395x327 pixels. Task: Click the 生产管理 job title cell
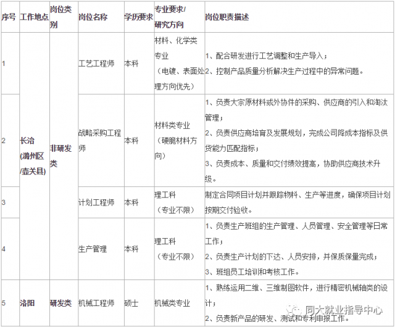coord(93,249)
